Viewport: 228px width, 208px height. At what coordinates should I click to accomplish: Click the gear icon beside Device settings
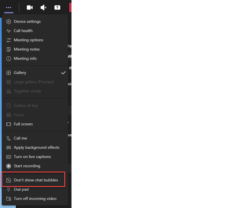[9, 21]
